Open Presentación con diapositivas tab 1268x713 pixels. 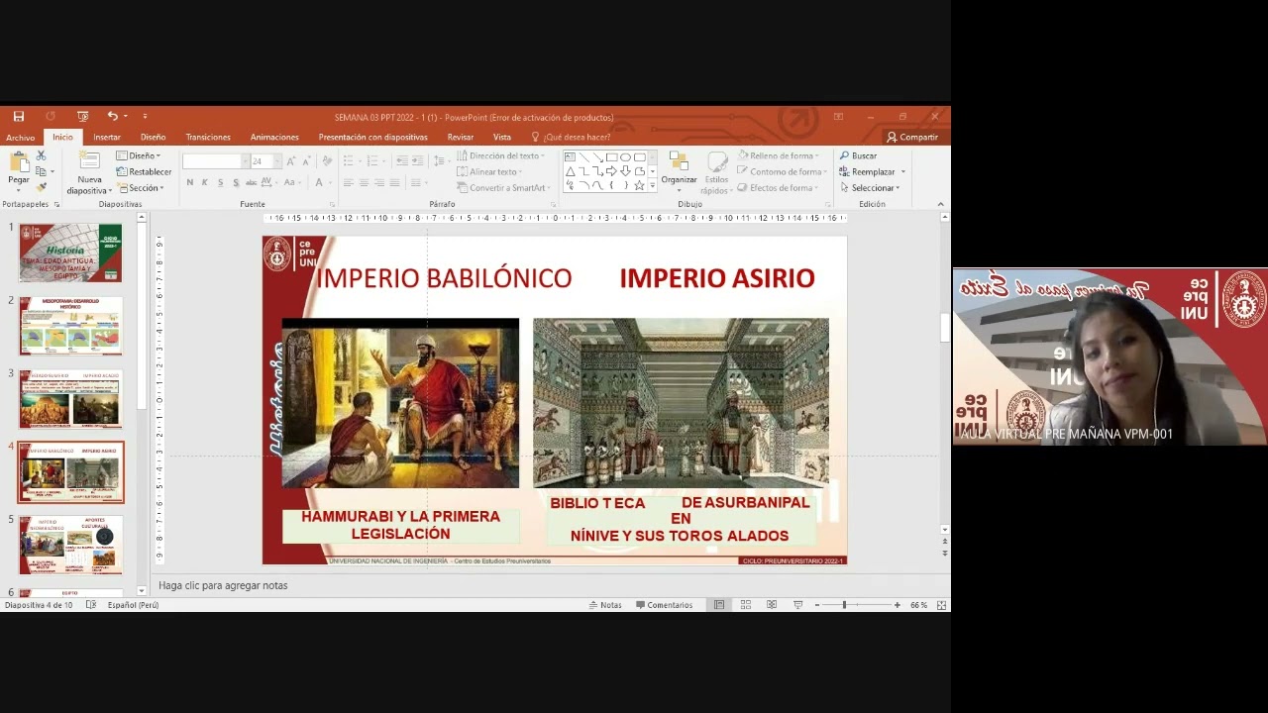tap(373, 138)
